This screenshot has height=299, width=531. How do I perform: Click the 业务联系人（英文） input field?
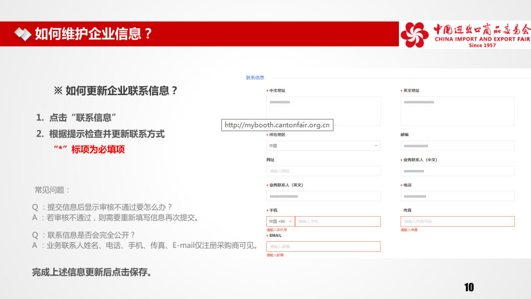tap(323, 196)
